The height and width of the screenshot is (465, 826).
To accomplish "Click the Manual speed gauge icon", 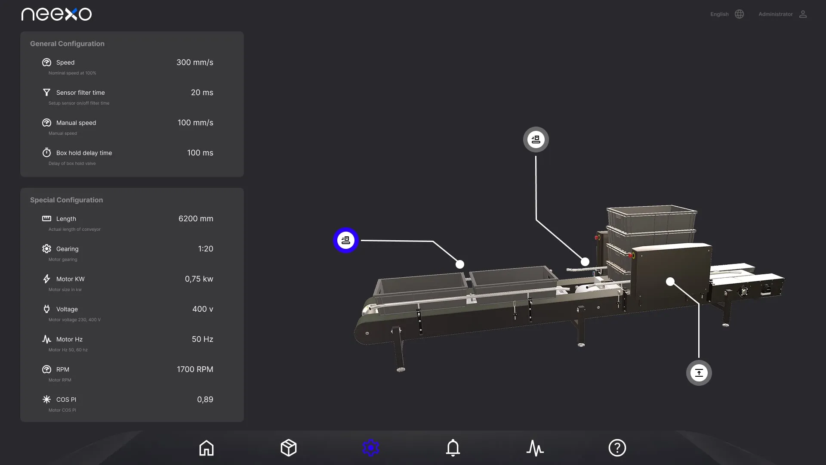I will (46, 123).
